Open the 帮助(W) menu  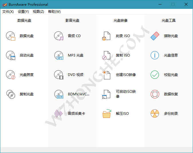coord(54,12)
